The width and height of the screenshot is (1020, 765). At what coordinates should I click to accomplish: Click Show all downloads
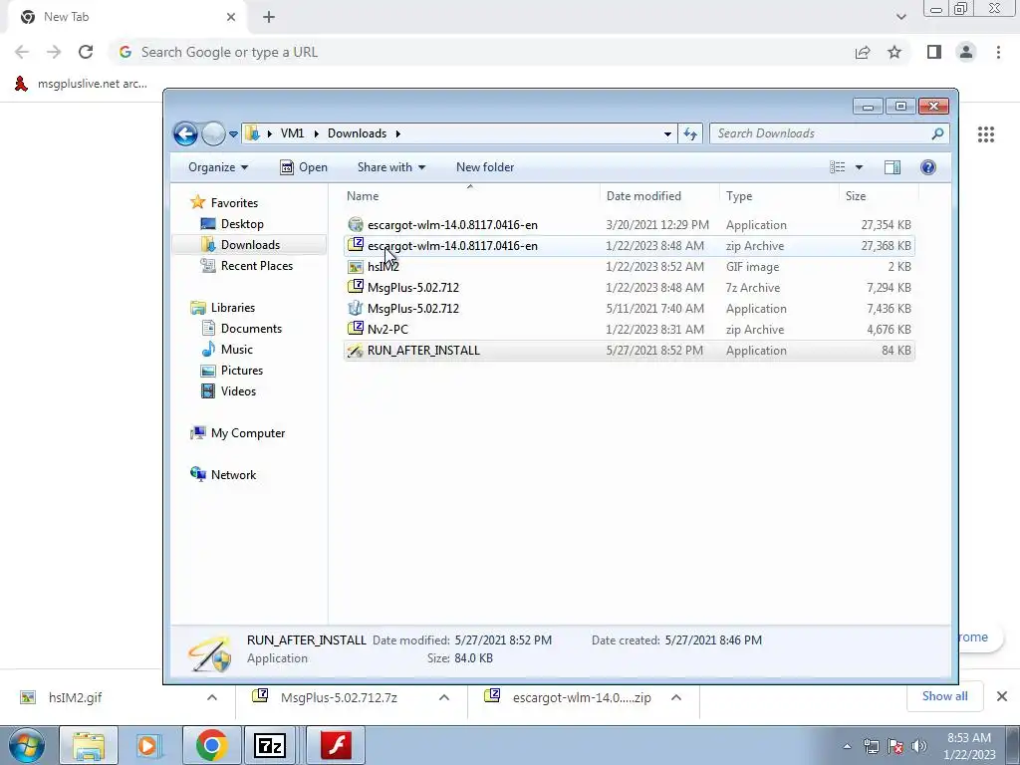click(944, 696)
